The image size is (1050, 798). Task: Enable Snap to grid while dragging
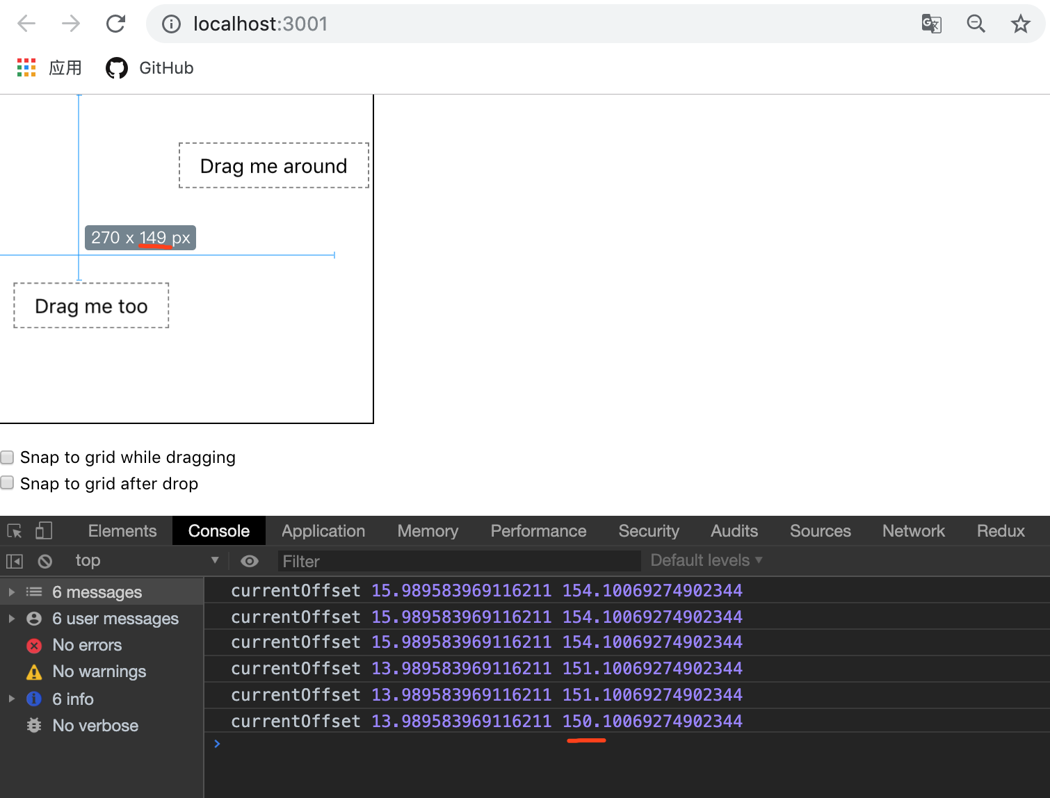tap(7, 457)
